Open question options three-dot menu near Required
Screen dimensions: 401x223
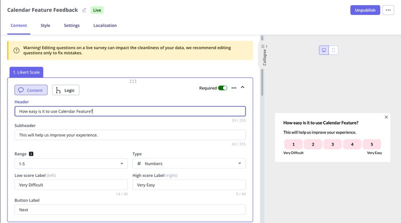coord(234,88)
